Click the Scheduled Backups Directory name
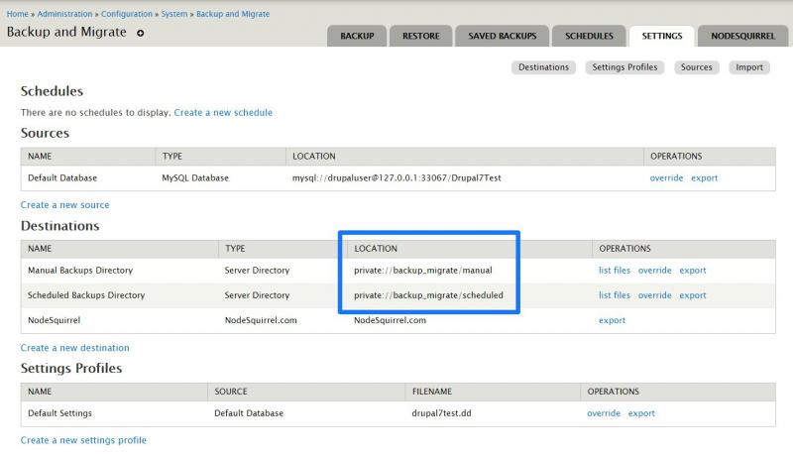793x454 pixels. click(86, 294)
